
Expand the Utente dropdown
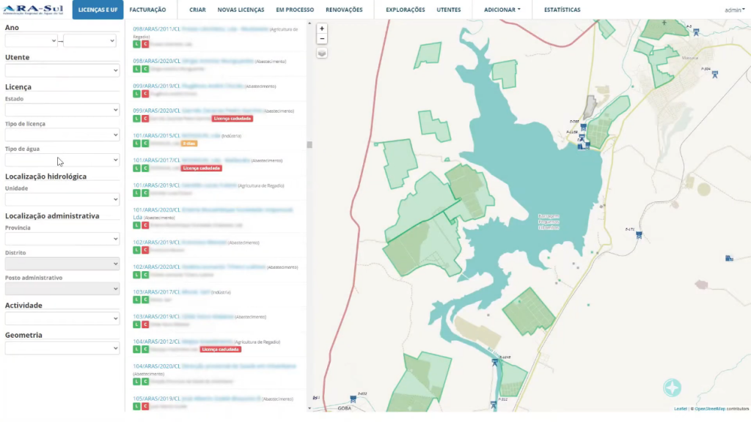coord(62,70)
